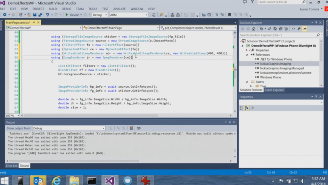Click the code editor horizontal scrollbar
This screenshot has width=328, height=185.
click(x=91, y=116)
